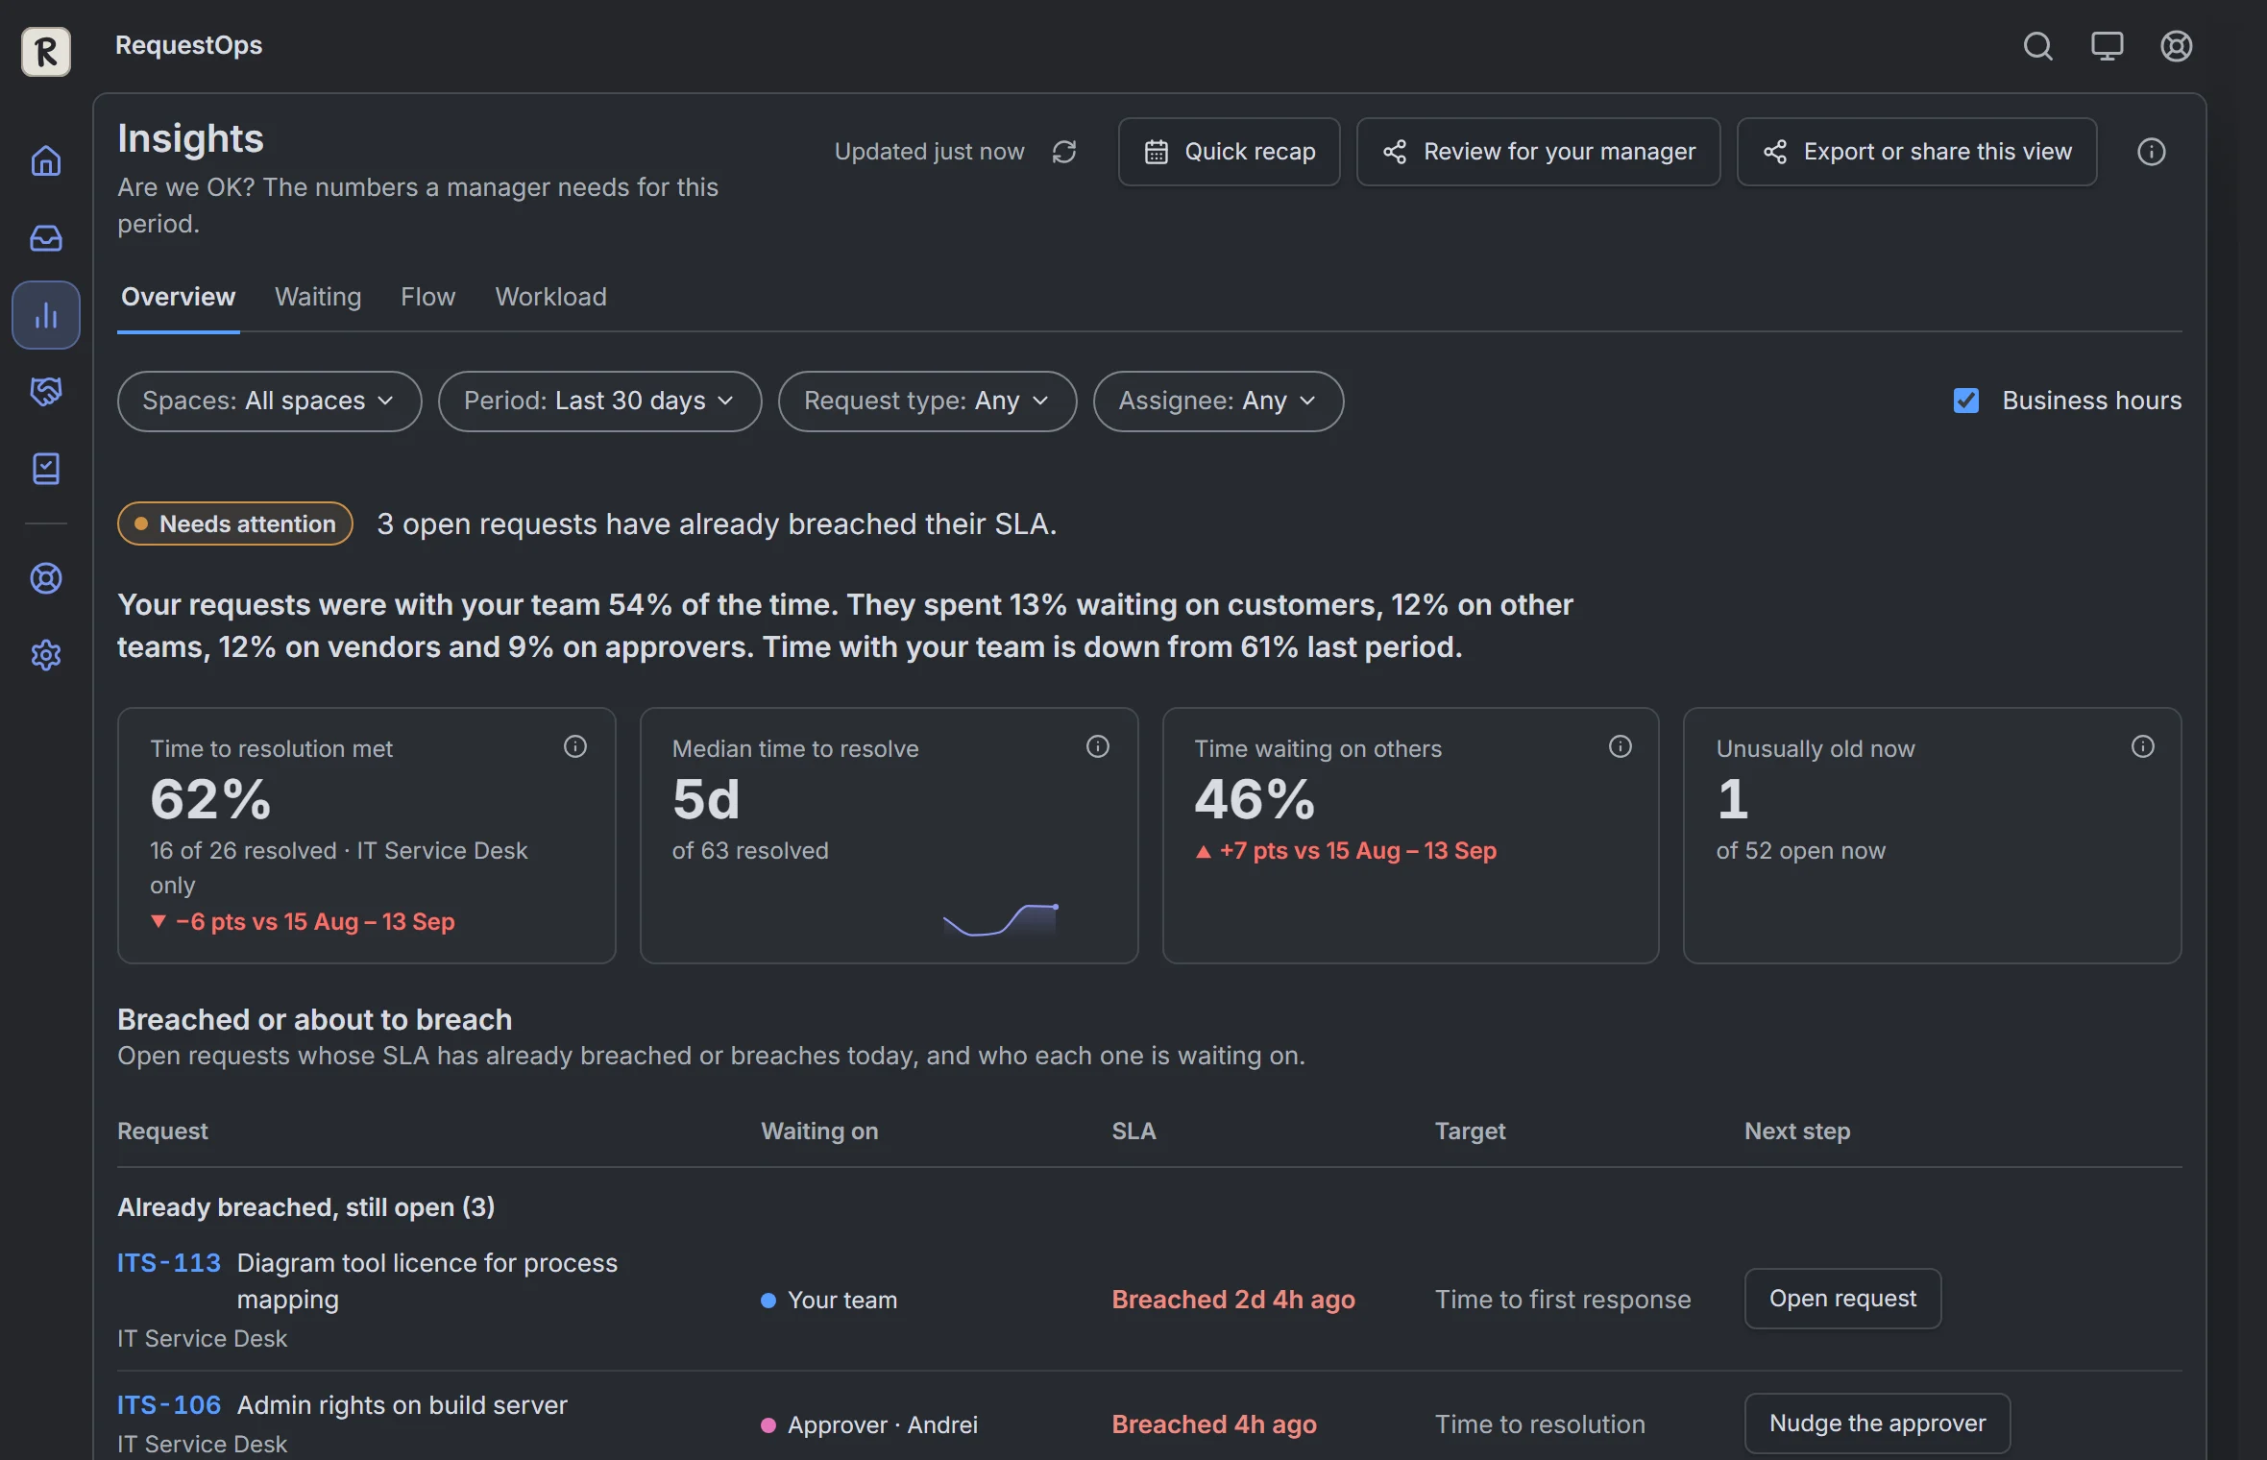Select the Insights bar chart sidebar icon
Screen dimensions: 2267x1460
click(x=46, y=315)
